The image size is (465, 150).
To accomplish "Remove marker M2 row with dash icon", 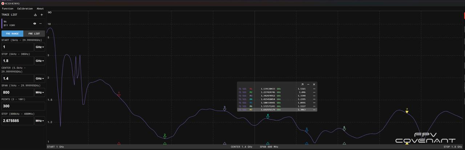I will click(x=314, y=92).
